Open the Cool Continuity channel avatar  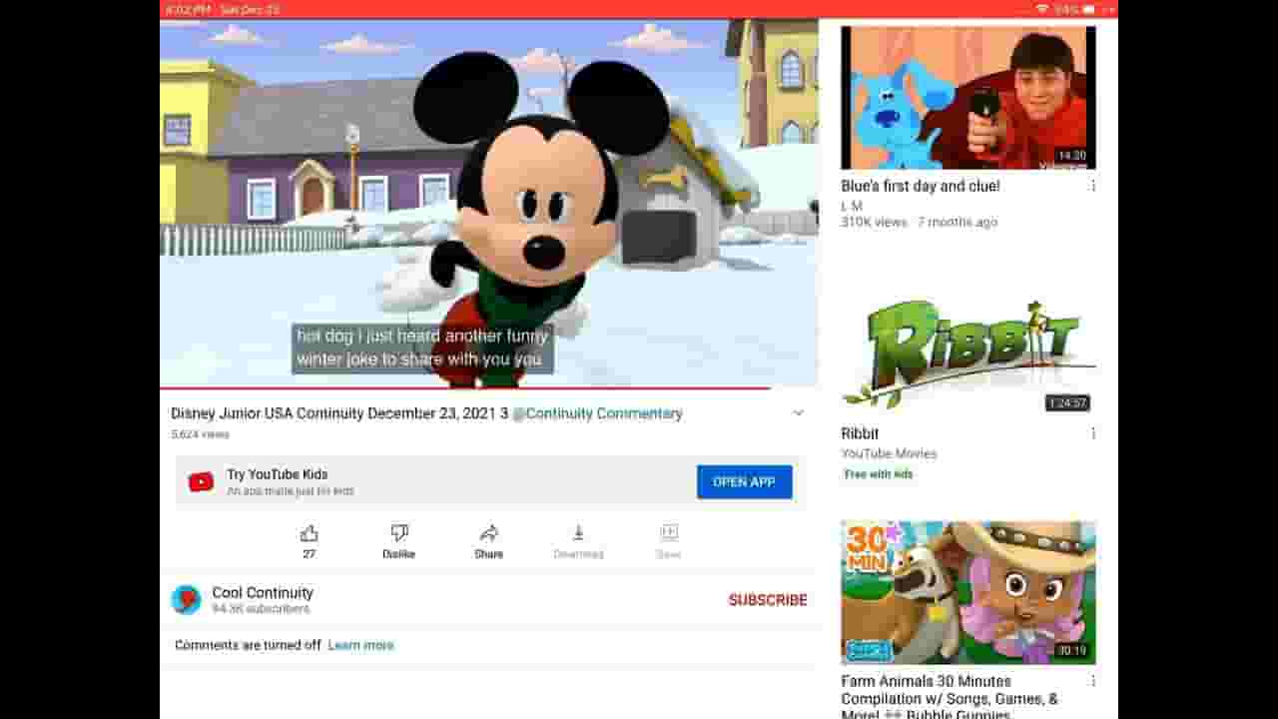[186, 599]
